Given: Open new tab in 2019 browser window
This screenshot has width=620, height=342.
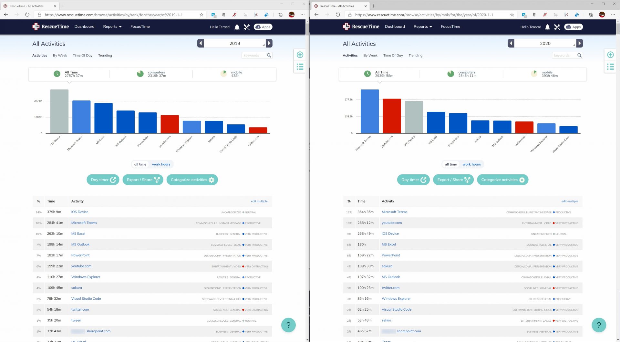Looking at the screenshot, I should 63,6.
